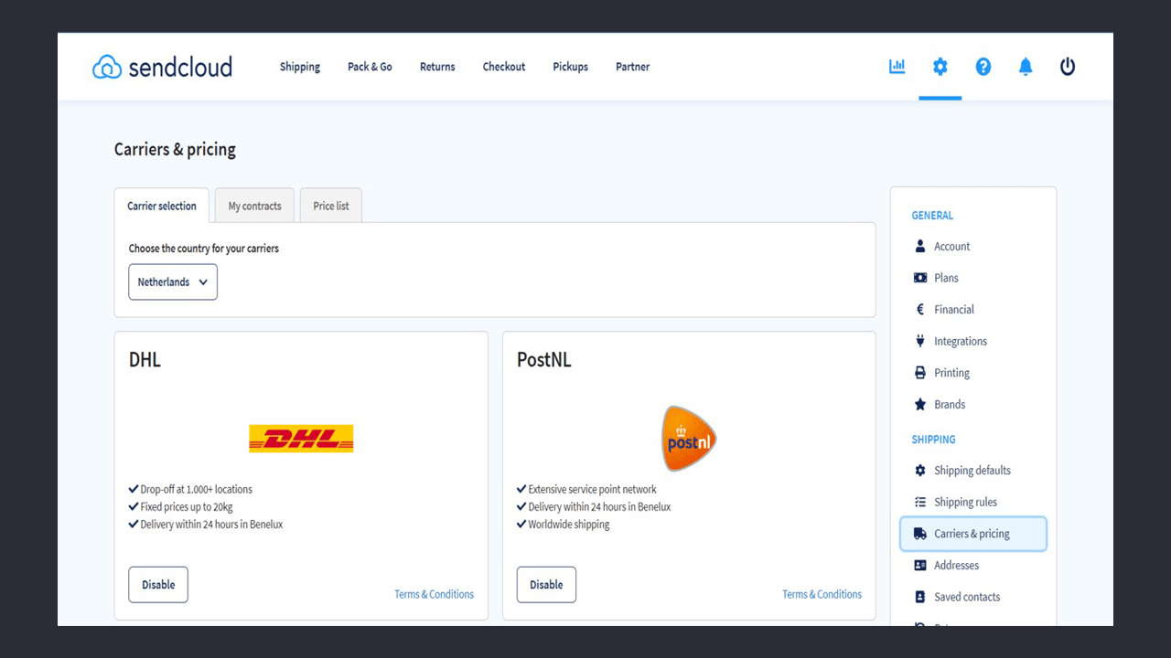Click the Shipping rules list icon
Viewport: 1171px width, 658px height.
(x=920, y=502)
